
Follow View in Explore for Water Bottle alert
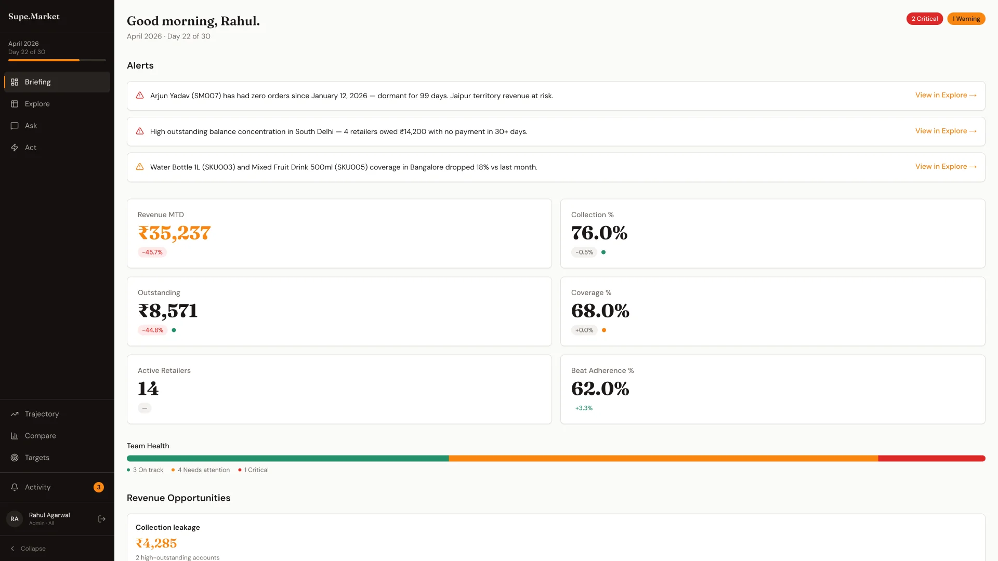pyautogui.click(x=946, y=167)
